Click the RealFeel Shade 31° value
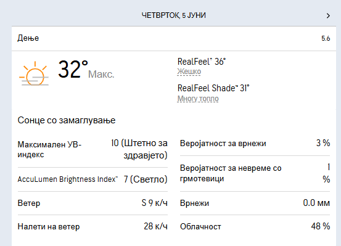Image resolution: width=341 pixels, height=246 pixels. (213, 88)
